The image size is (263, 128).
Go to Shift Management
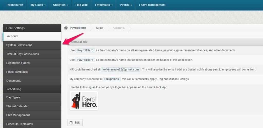32,115
